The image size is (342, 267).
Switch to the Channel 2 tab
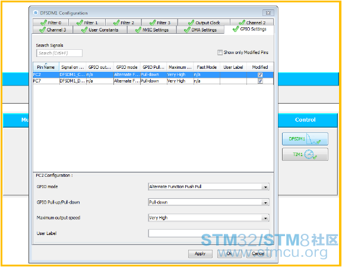pos(252,23)
